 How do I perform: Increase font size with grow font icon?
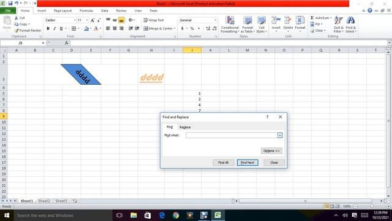click(x=92, y=20)
